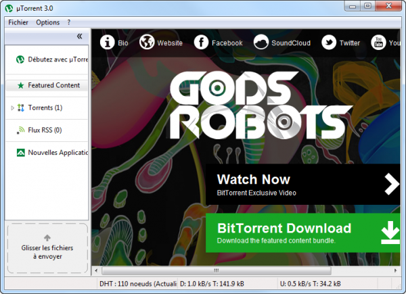Click the Website globe icon
This screenshot has width=406, height=294.
point(147,42)
